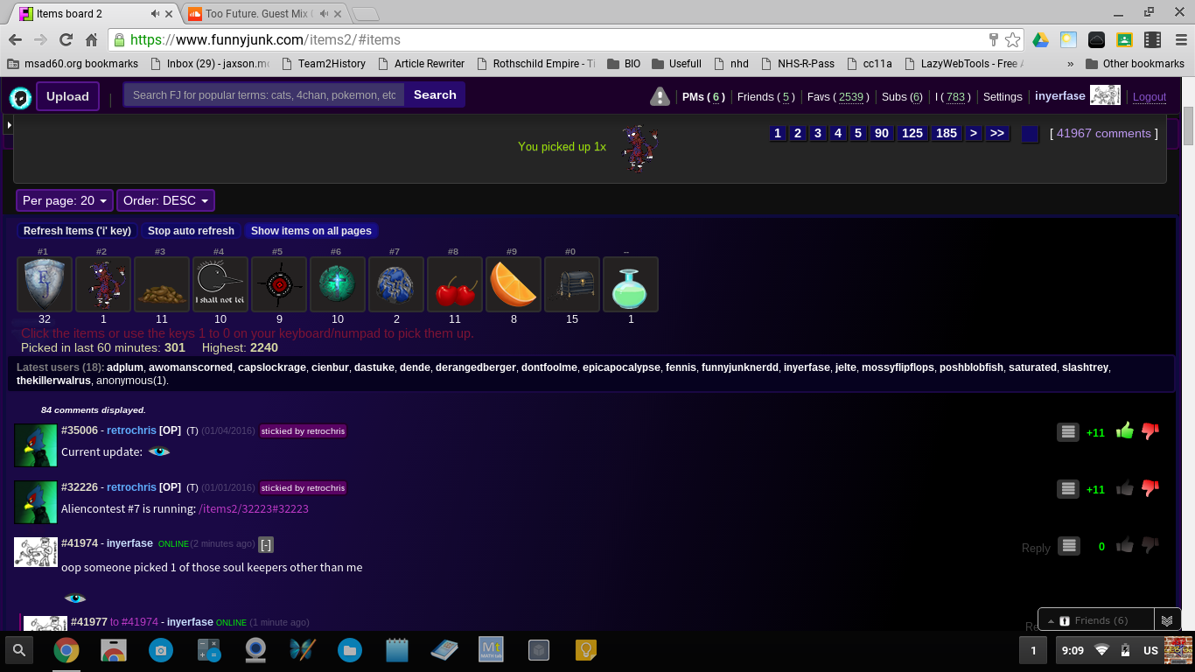Toggle Show items on all pages
Image resolution: width=1195 pixels, height=672 pixels.
click(x=311, y=231)
